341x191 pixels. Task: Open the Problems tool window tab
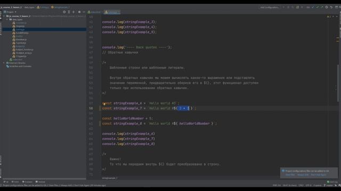pos(27,182)
